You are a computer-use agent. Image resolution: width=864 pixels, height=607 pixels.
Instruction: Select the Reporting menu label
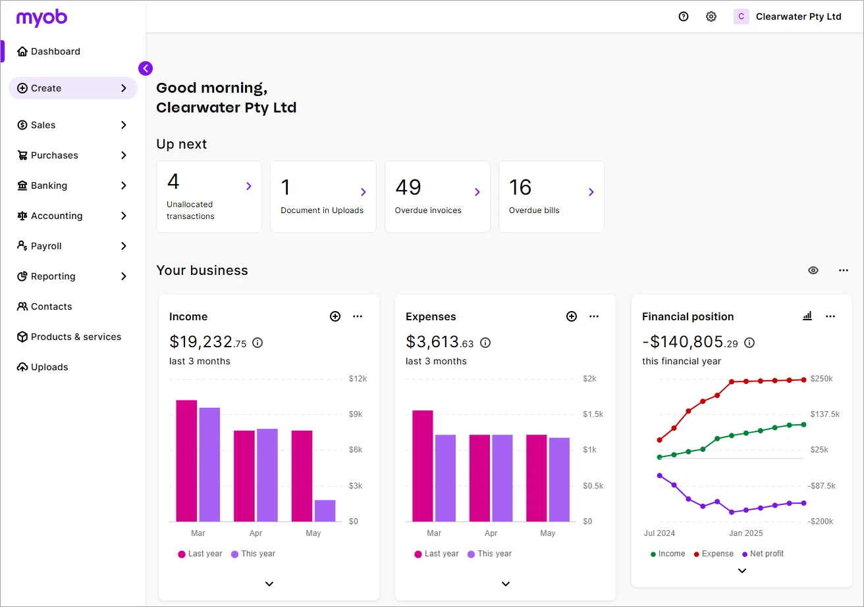(53, 276)
